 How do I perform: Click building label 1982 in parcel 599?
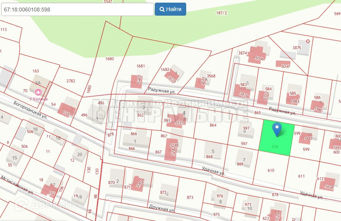click(x=308, y=139)
